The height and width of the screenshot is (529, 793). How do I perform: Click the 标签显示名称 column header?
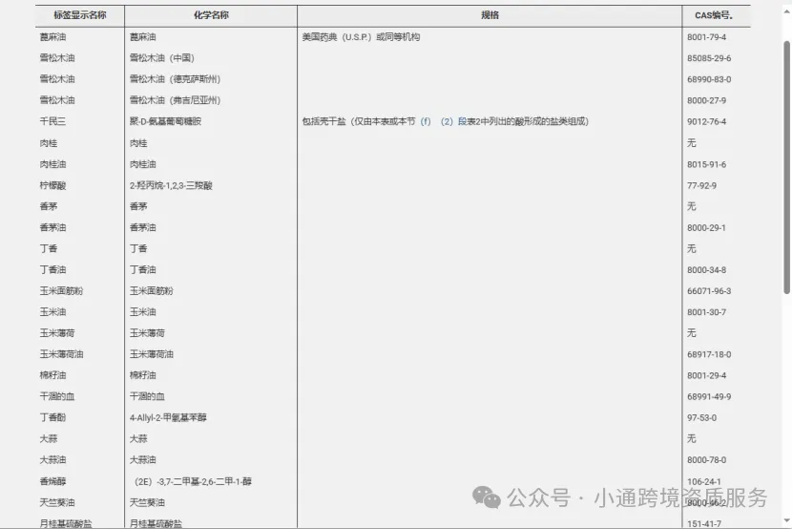80,15
